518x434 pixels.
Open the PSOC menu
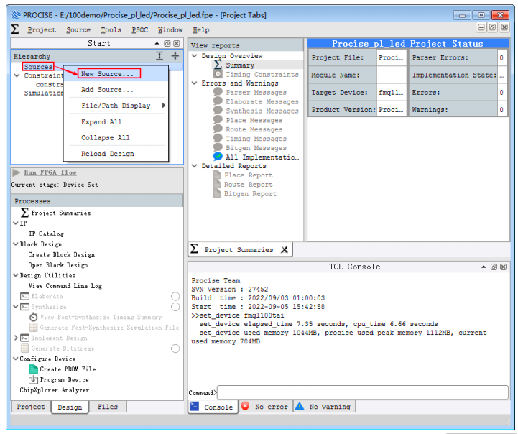[x=140, y=30]
